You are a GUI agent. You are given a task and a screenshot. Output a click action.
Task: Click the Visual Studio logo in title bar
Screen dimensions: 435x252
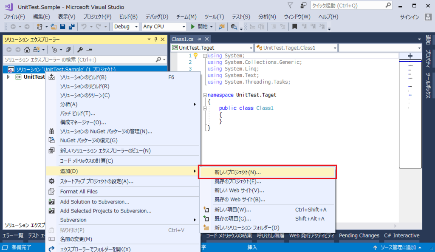(x=9, y=7)
